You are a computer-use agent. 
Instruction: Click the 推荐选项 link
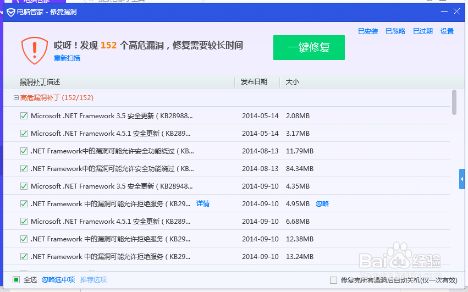tap(93, 280)
